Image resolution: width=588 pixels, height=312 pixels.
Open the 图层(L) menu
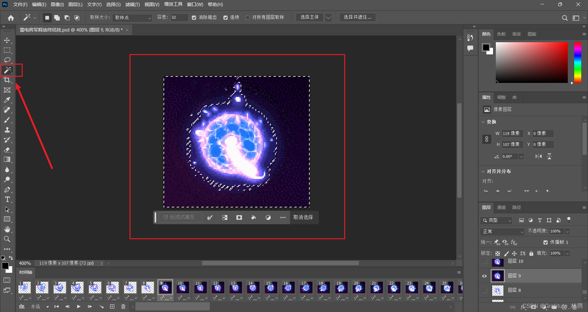tap(75, 5)
